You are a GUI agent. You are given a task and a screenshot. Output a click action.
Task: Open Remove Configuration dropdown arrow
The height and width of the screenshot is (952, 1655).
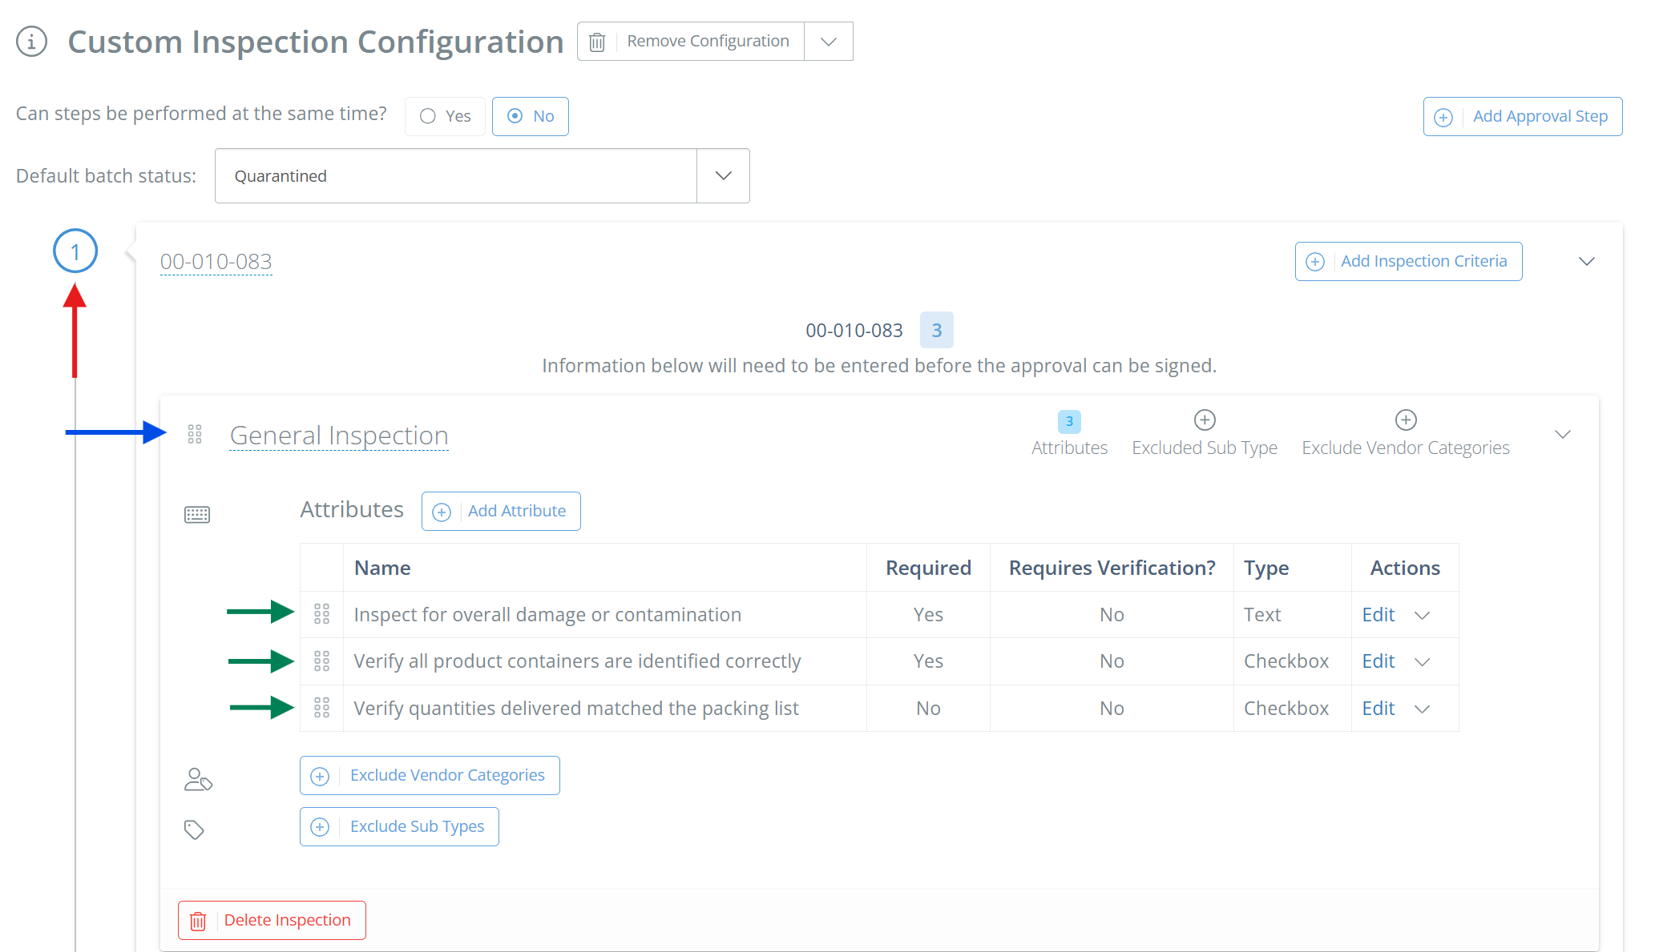coord(829,42)
